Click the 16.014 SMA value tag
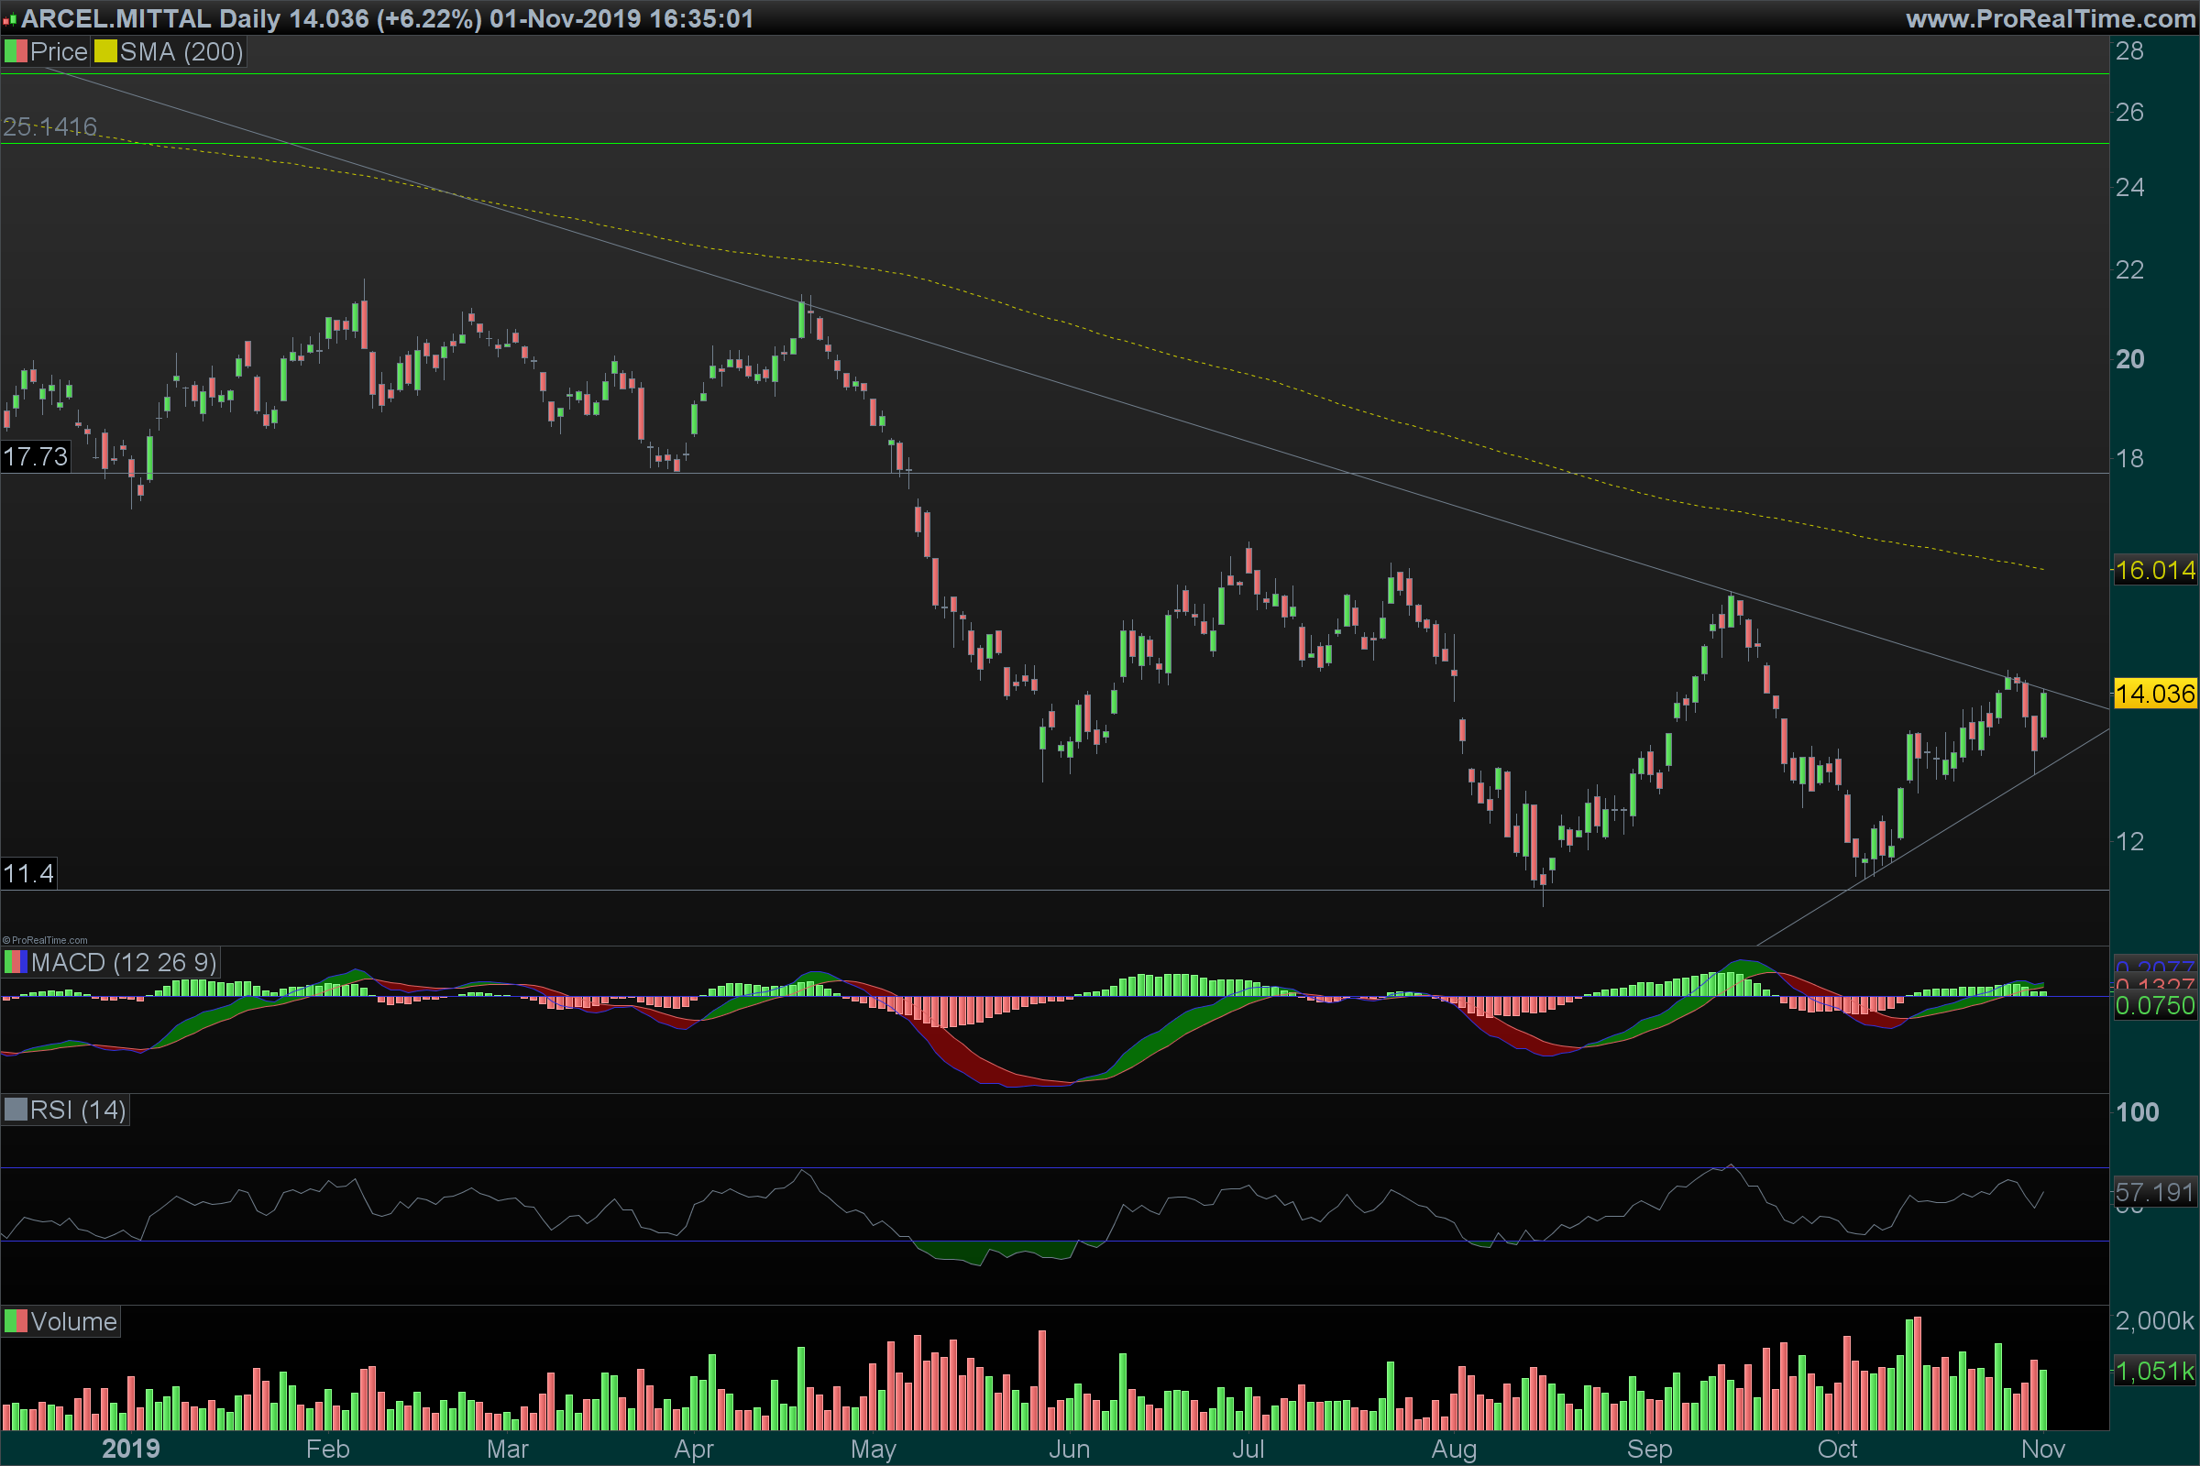2200x1466 pixels. (2154, 570)
